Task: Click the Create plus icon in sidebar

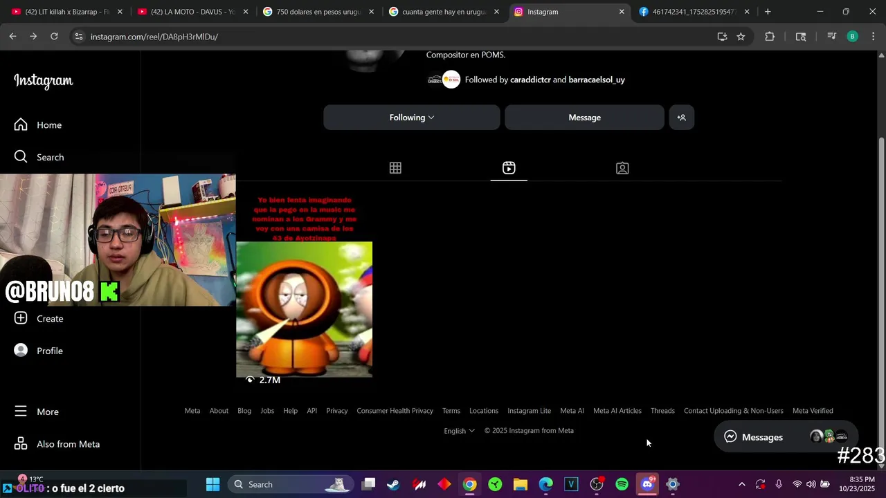Action: (x=21, y=318)
